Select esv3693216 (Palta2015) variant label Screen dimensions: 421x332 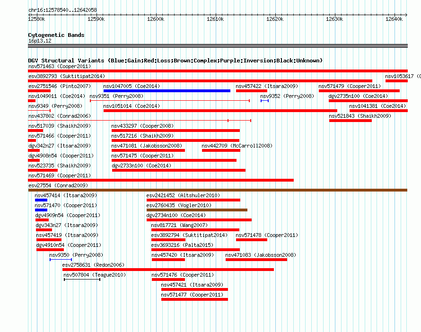182,245
